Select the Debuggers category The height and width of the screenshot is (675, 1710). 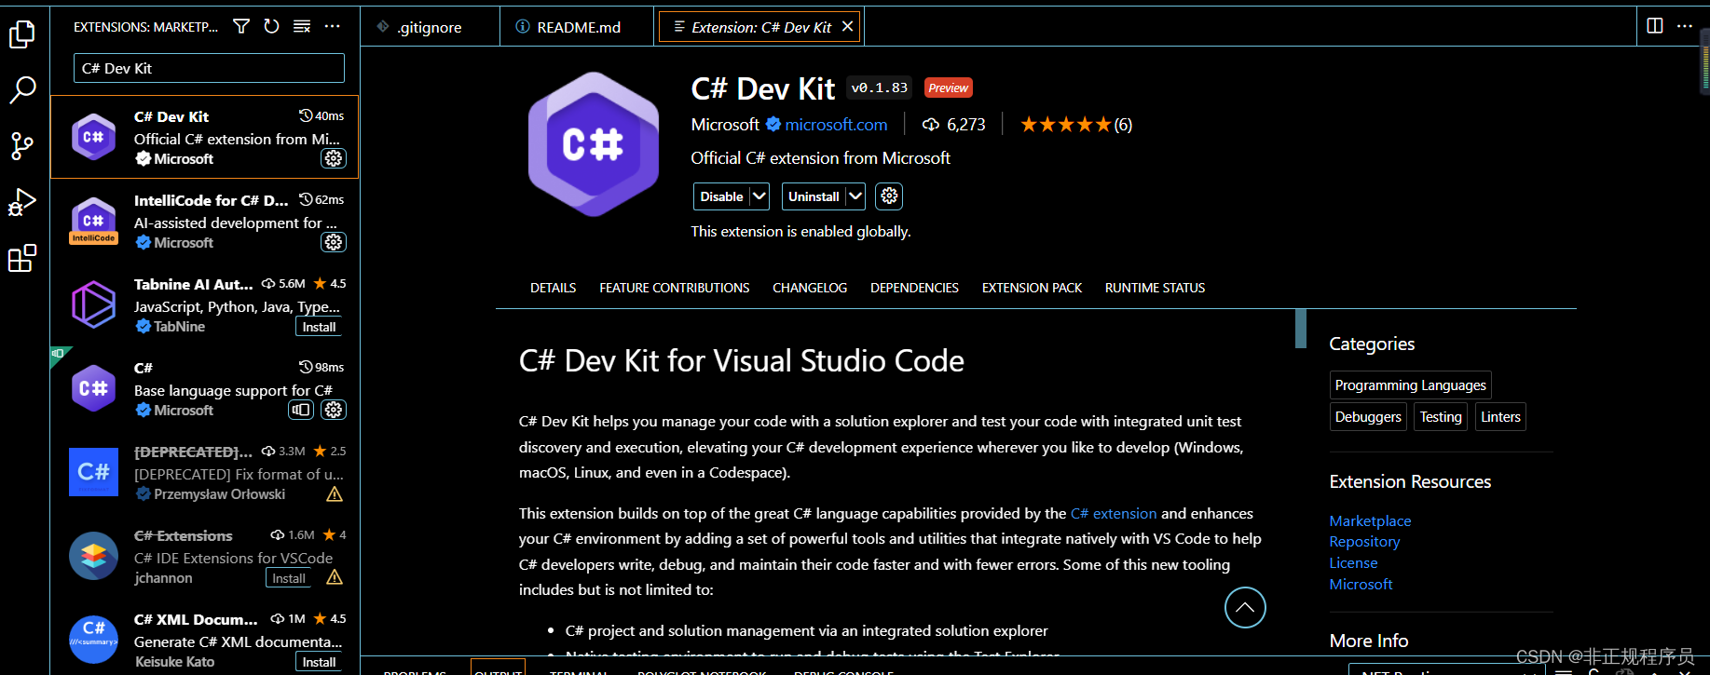pyautogui.click(x=1368, y=417)
